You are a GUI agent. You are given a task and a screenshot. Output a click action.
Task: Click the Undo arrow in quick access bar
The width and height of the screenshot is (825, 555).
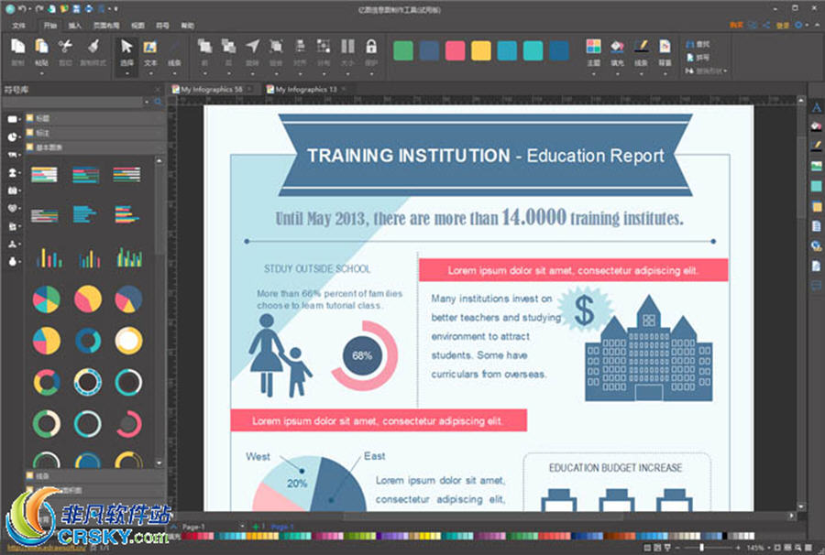(x=22, y=9)
